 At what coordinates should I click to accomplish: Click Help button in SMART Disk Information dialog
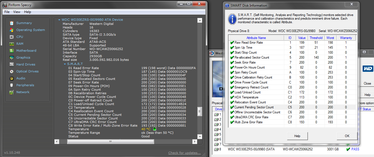point(297,136)
